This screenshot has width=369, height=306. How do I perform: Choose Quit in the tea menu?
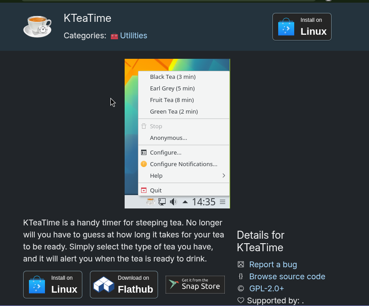[184, 190]
